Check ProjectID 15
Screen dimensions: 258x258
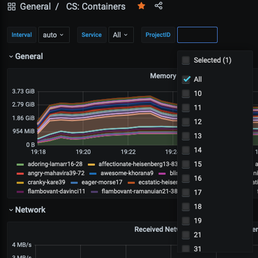(186, 164)
